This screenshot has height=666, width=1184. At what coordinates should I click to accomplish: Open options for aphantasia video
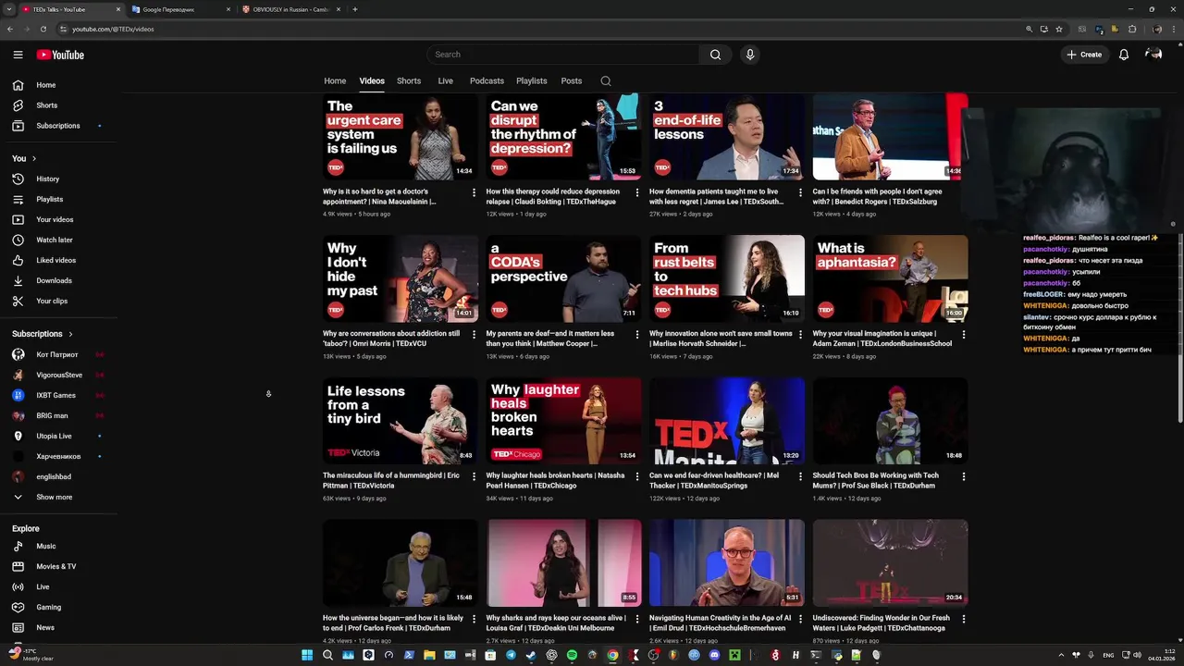(x=963, y=334)
